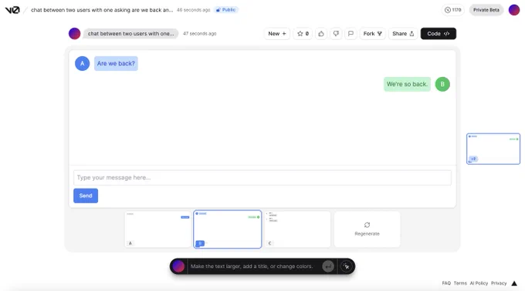Open the Code view
This screenshot has width=525, height=291.
439,33
